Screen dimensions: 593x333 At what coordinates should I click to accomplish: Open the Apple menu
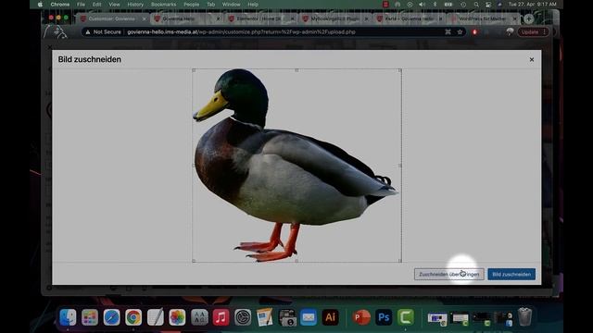click(40, 5)
